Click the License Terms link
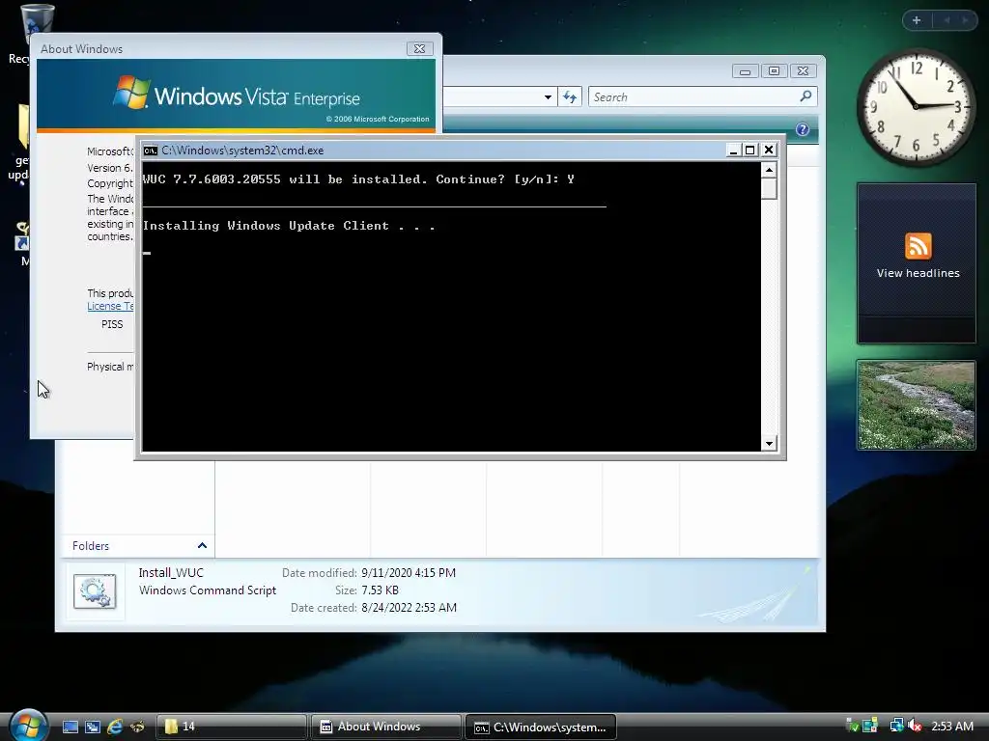 [110, 306]
